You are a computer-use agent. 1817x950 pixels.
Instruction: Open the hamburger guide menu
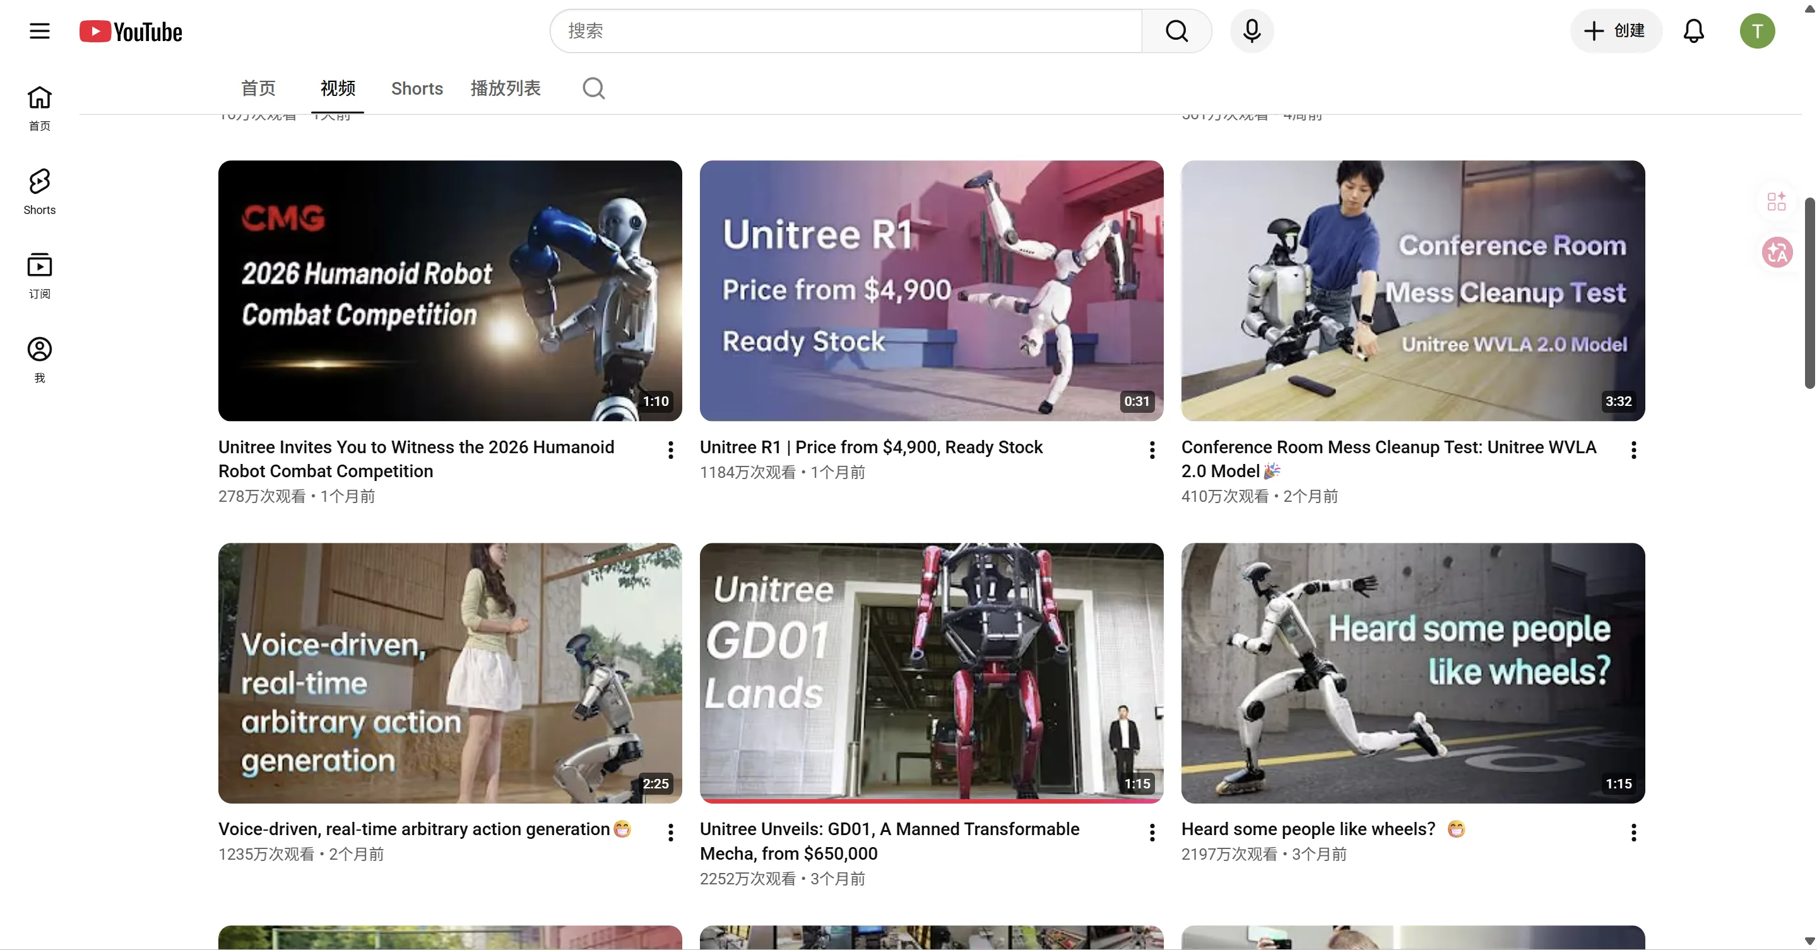tap(40, 31)
